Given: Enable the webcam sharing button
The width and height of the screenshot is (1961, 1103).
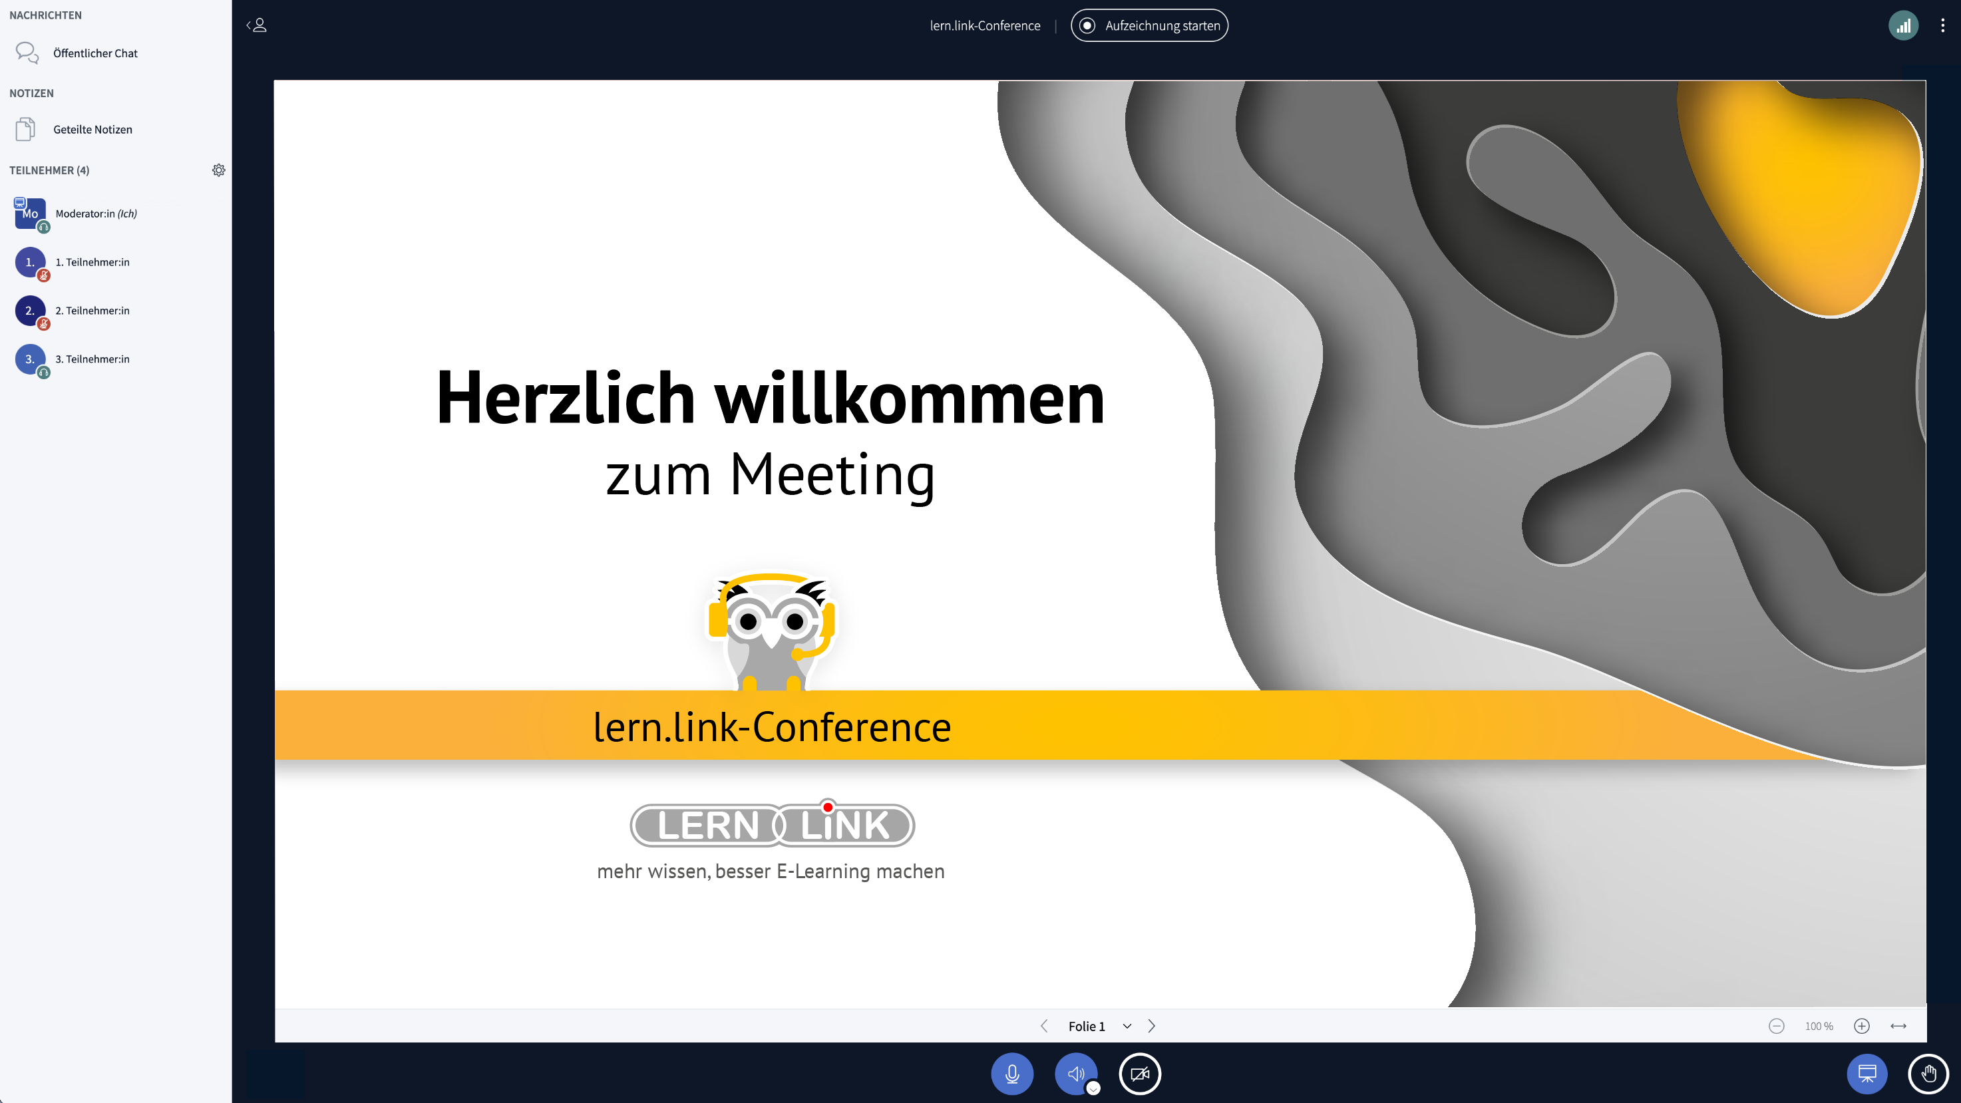Looking at the screenshot, I should tap(1140, 1073).
